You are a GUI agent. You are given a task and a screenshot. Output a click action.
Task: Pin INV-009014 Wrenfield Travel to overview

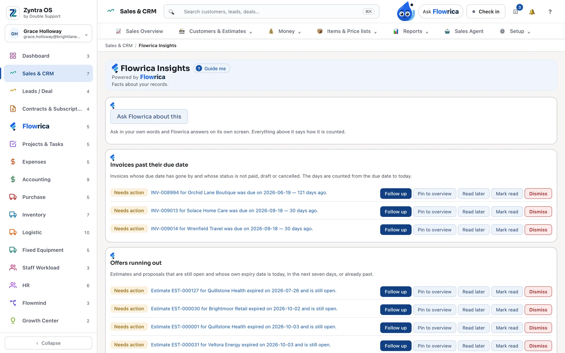(x=434, y=230)
